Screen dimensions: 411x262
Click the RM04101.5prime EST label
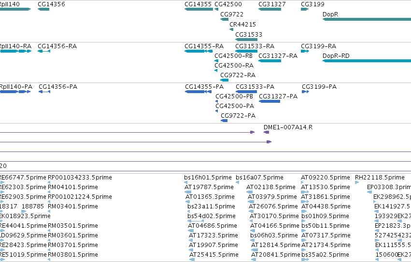tap(73, 187)
